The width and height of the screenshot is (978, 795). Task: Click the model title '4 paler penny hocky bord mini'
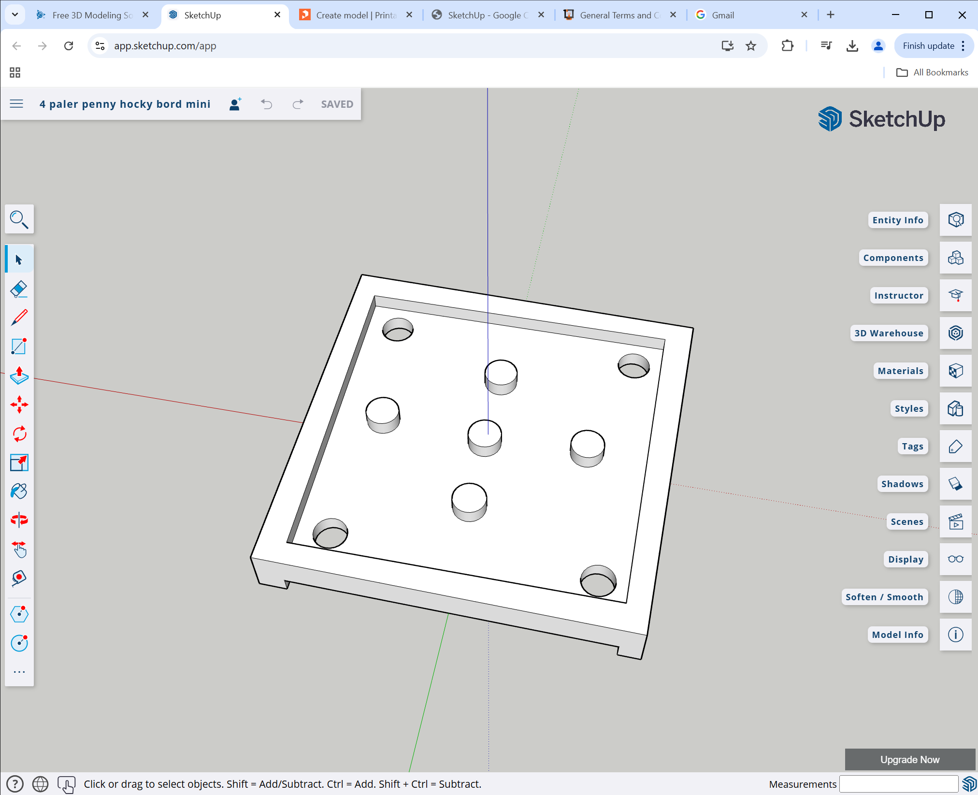[125, 104]
